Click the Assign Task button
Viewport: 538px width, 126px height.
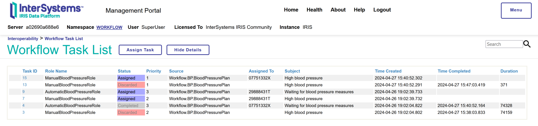(140, 50)
